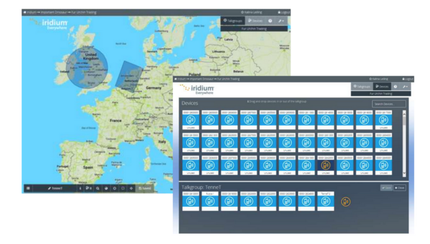
Task: Select the circular coverage area over United Kingdom
Action: (x=87, y=68)
